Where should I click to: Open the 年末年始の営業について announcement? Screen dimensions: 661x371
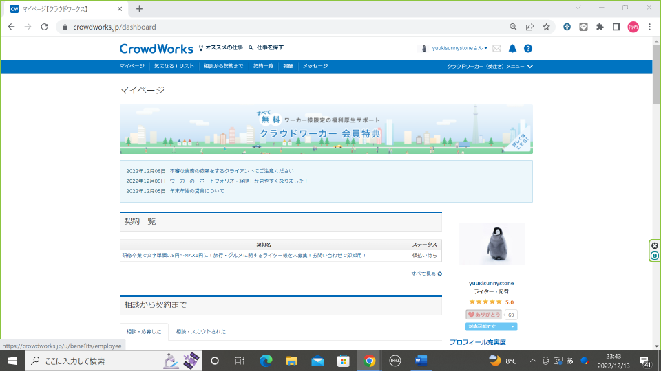197,191
